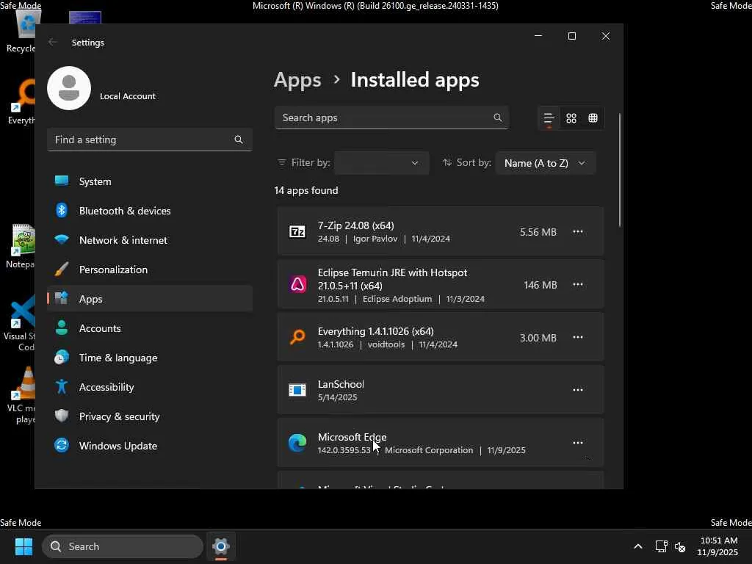Click the Apps breadcrumb link

[297, 79]
